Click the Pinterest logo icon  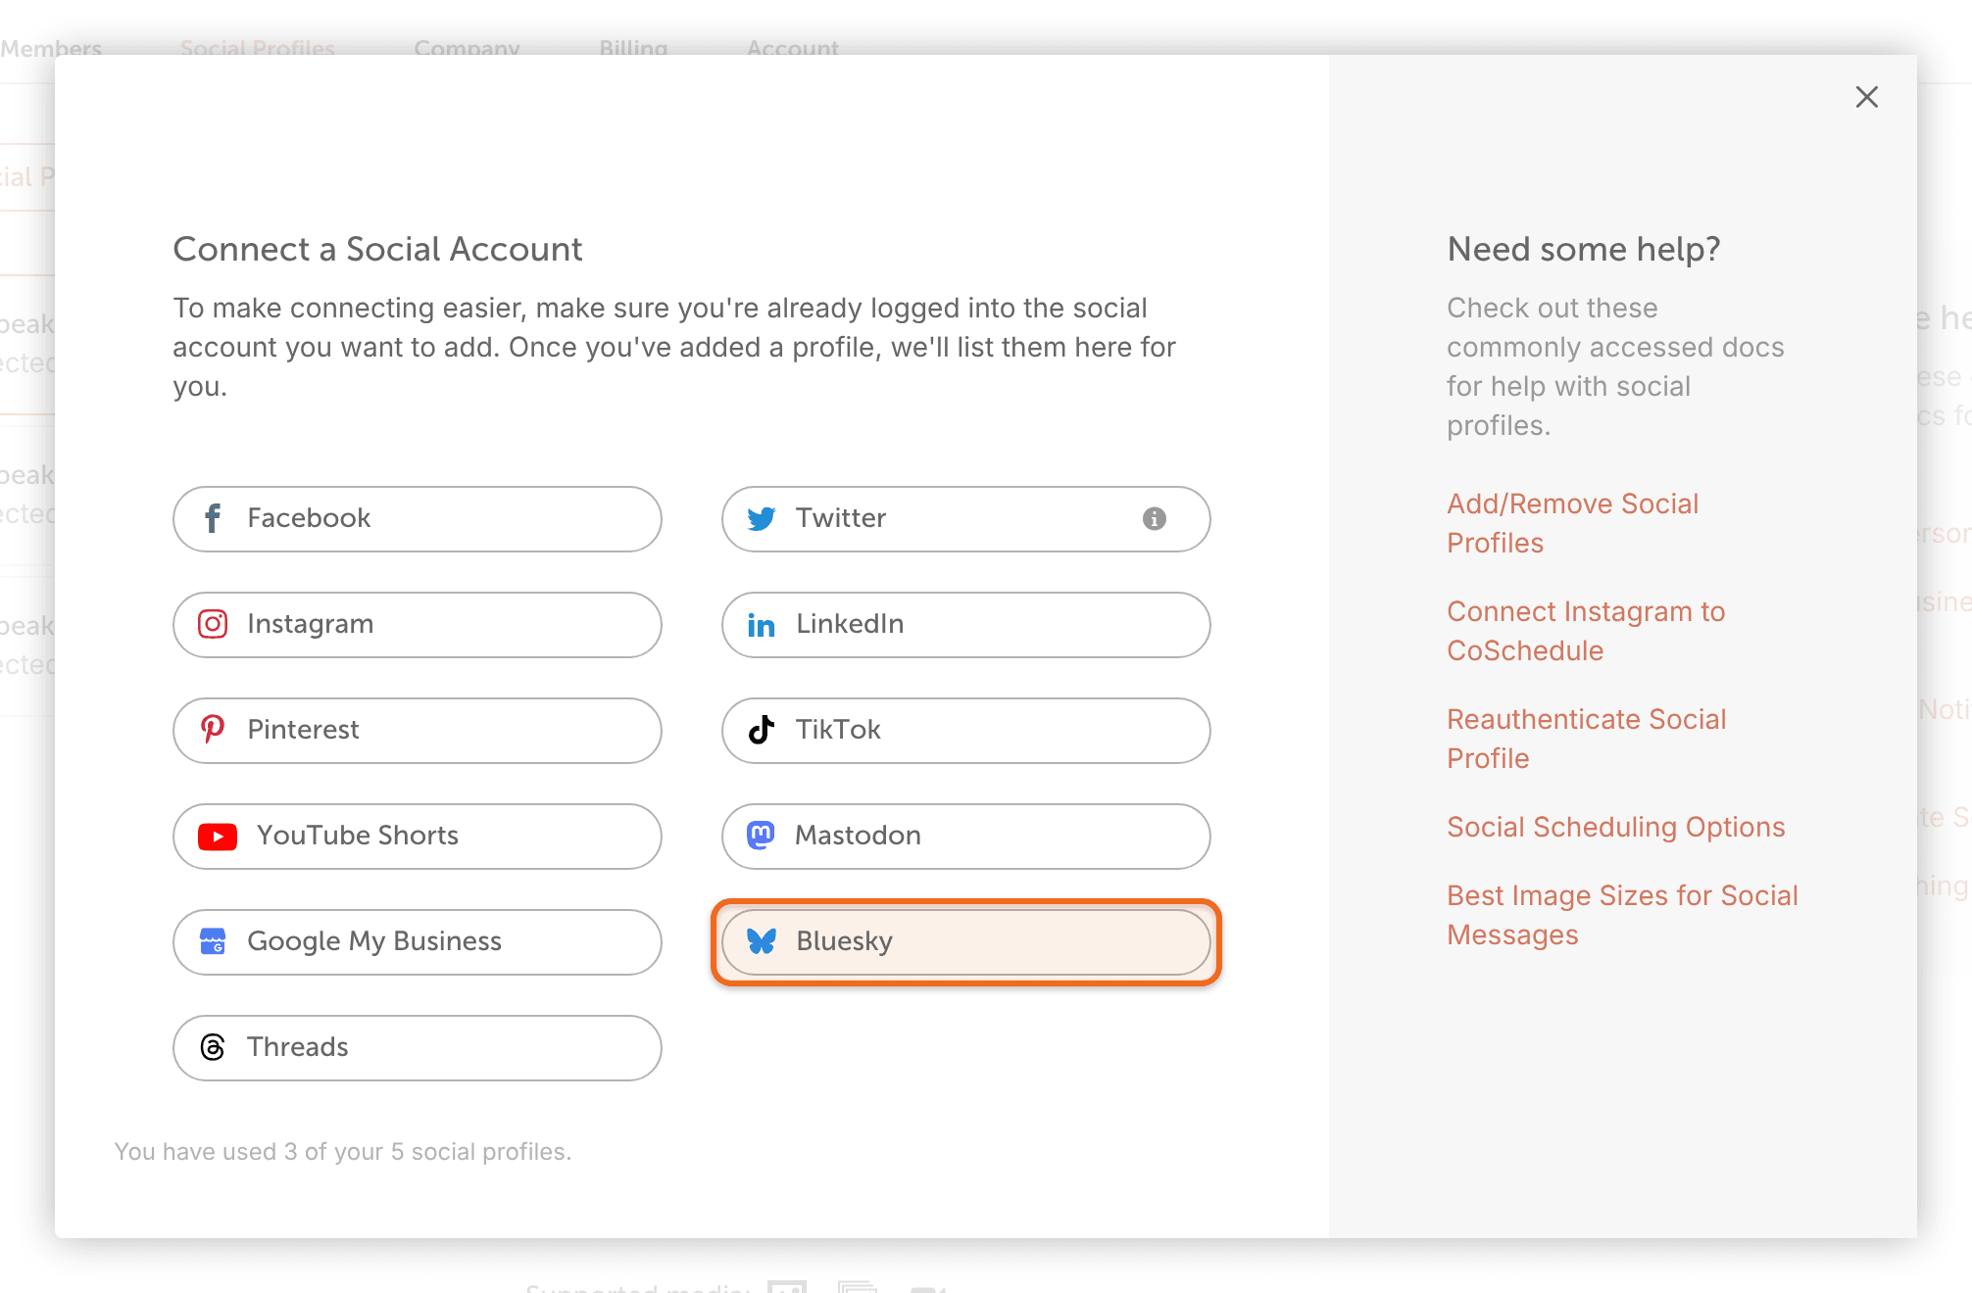[213, 730]
